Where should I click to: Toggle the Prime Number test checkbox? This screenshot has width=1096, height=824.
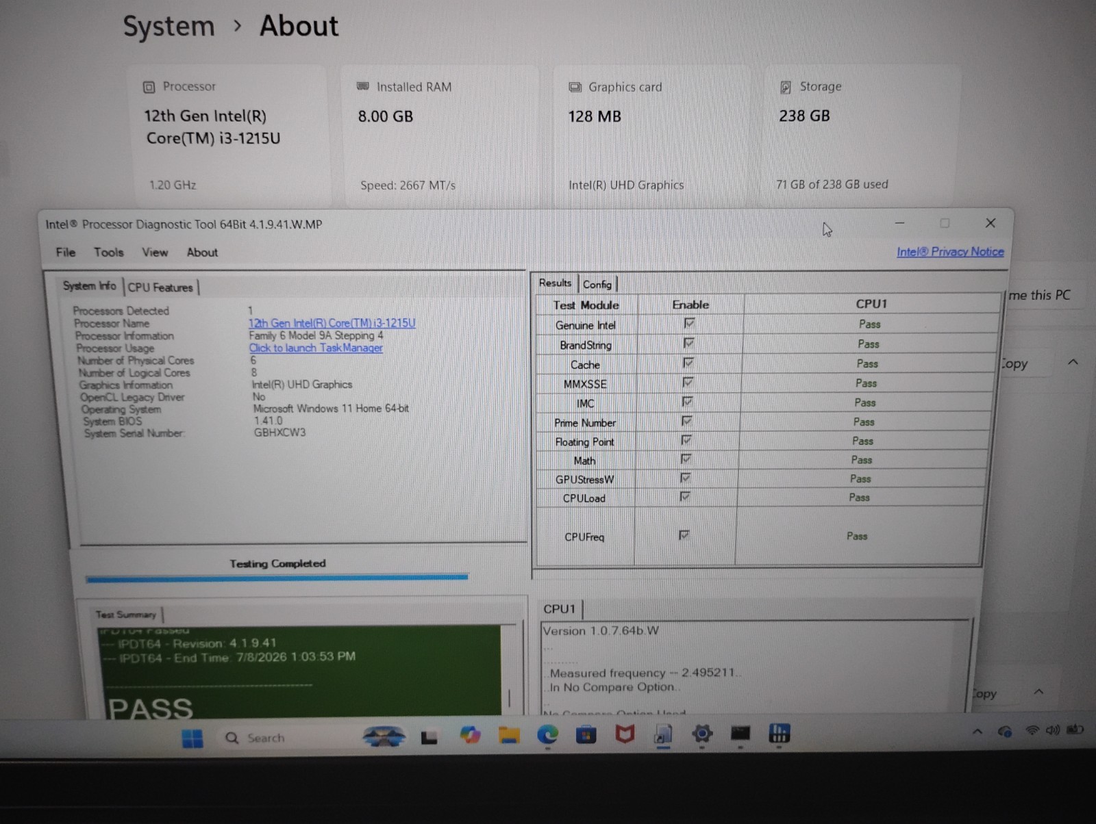pyautogui.click(x=686, y=421)
